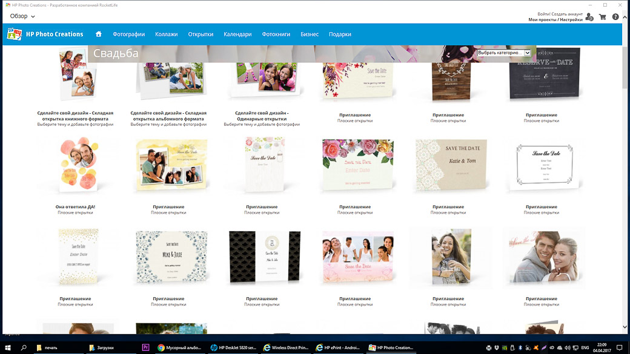
Task: Click the Создать аккаунт link
Action: (568, 14)
